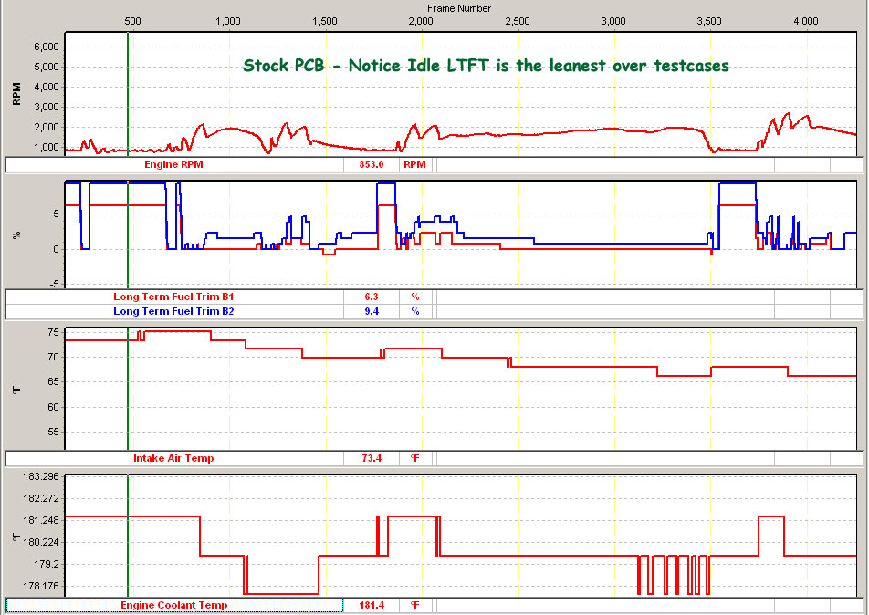Click the Intake Air Temp legend label

click(173, 458)
